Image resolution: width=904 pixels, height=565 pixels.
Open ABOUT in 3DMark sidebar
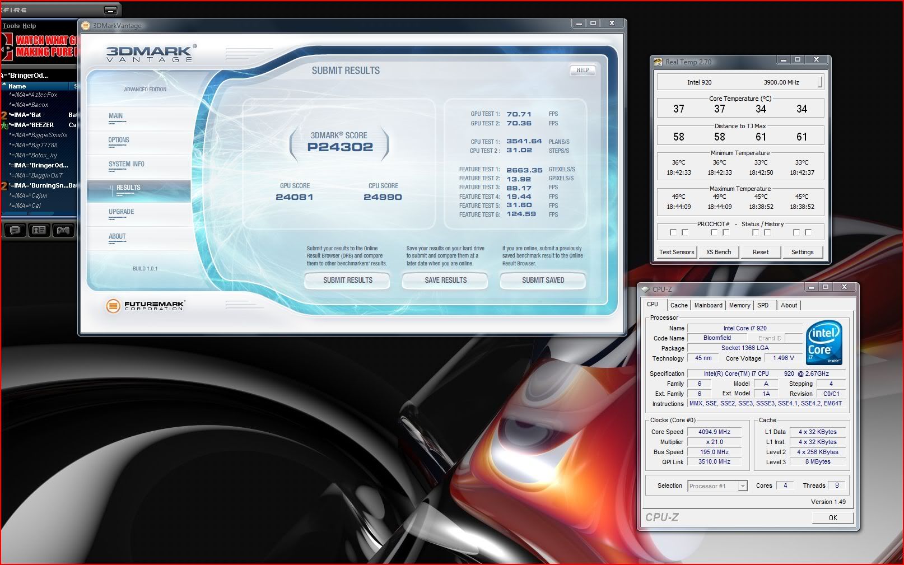[x=117, y=236]
